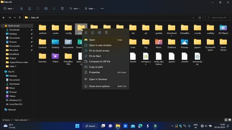
Task: Select the newreactjs.jsx file
Action: pyautogui.click(x=198, y=59)
